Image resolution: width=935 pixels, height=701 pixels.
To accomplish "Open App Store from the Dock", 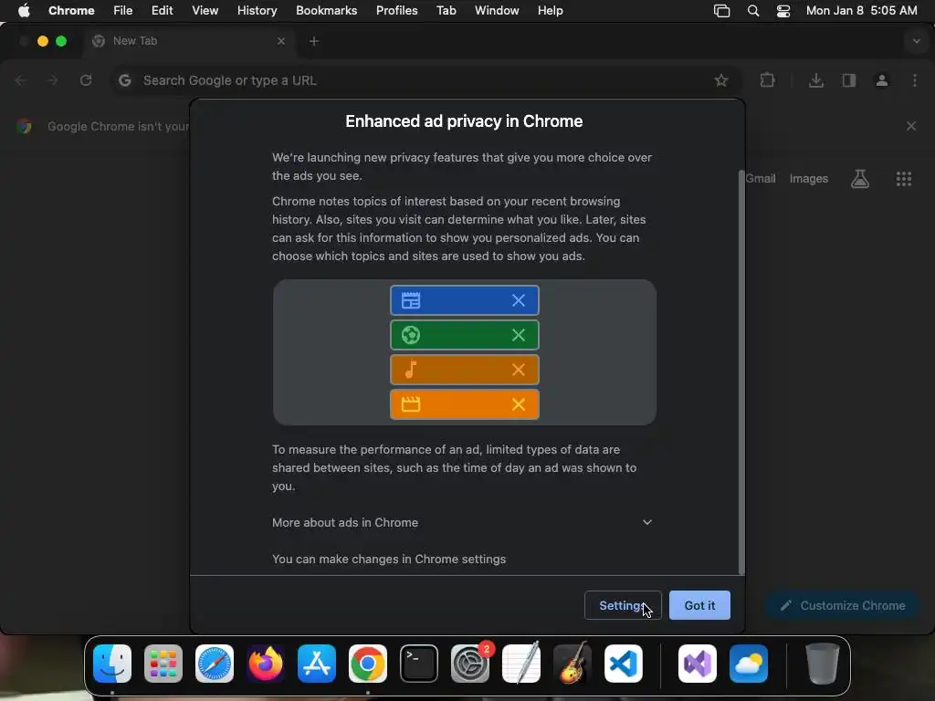I will pos(317,664).
